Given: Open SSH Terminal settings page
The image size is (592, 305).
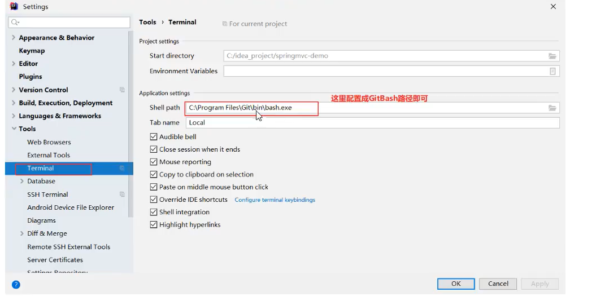Looking at the screenshot, I should pos(47,195).
